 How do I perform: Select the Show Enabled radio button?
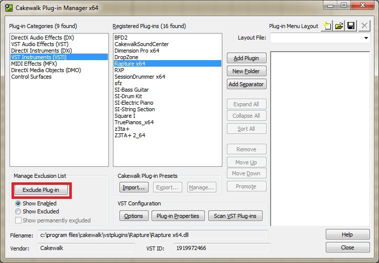[x=19, y=203]
